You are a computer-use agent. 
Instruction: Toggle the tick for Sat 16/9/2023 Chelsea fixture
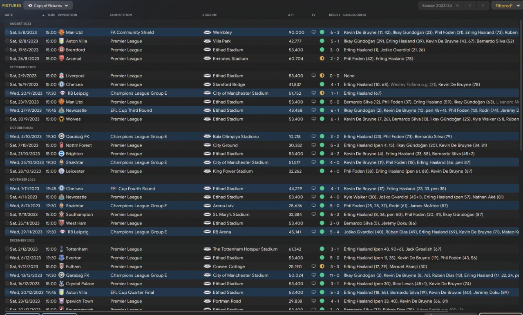point(7,84)
